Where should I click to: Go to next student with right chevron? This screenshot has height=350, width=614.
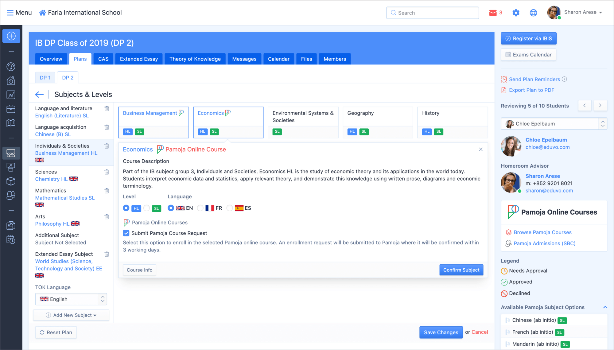(600, 105)
